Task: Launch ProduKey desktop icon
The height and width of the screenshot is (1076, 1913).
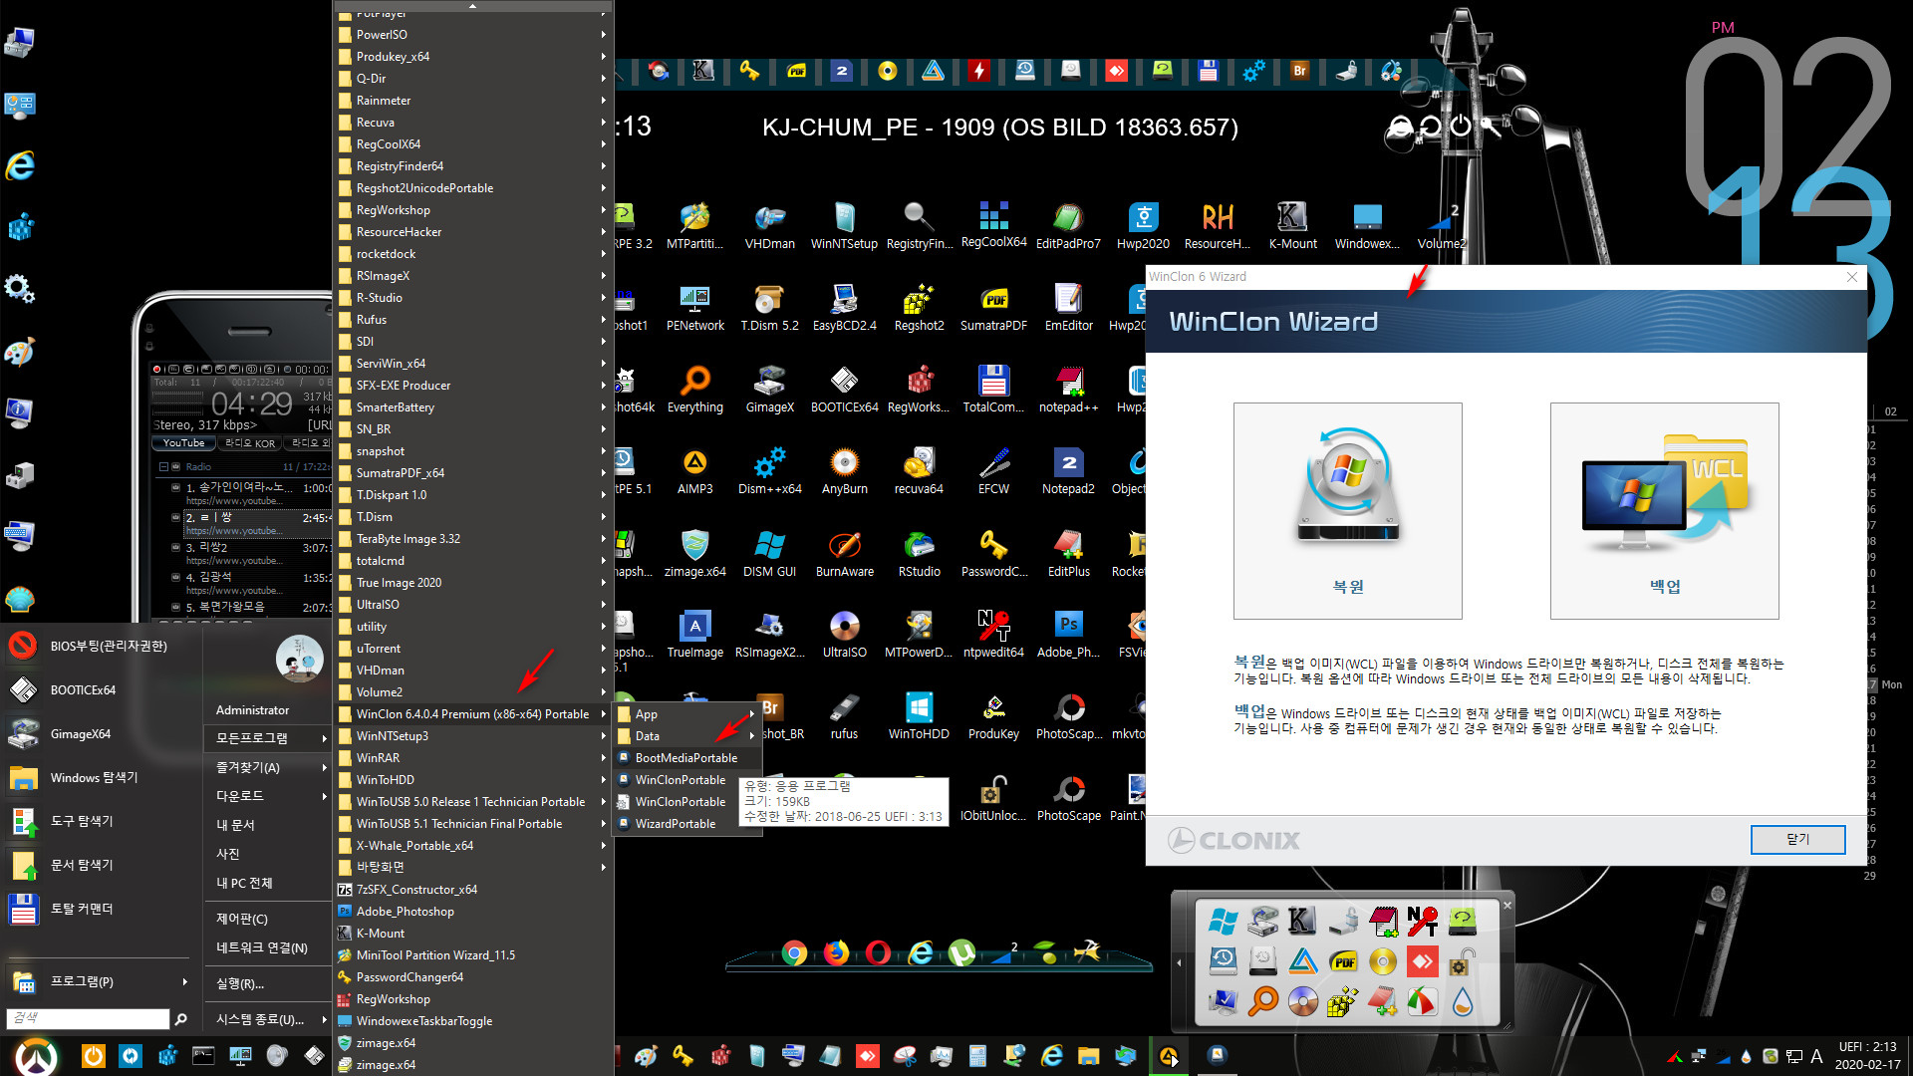Action: coord(993,716)
